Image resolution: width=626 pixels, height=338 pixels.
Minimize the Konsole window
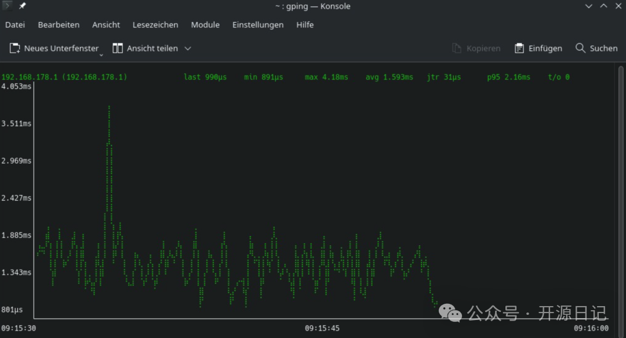(x=588, y=6)
